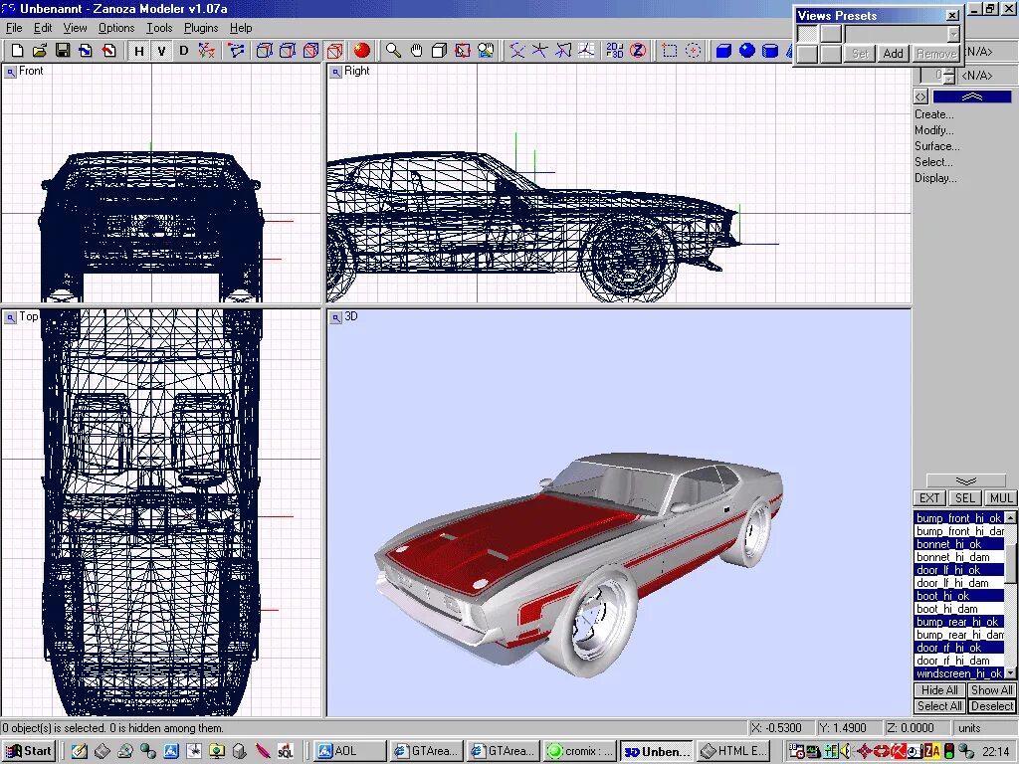Viewport: 1019px width, 764px height.
Task: Expand the Select... command group
Action: click(933, 162)
